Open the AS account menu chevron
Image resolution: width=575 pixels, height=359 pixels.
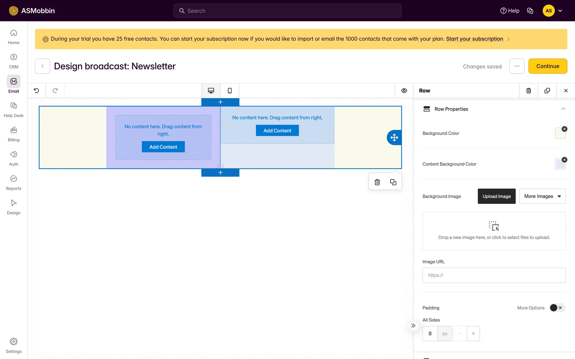[x=560, y=11]
